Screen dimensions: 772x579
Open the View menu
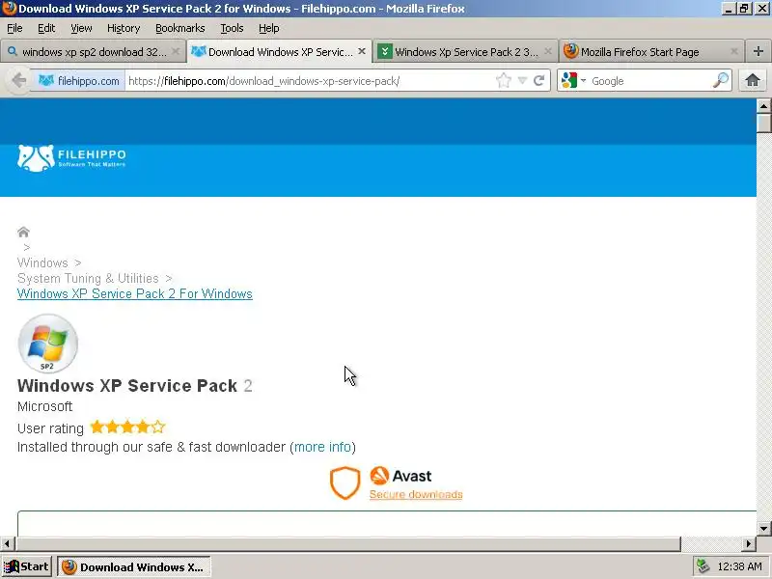81,28
